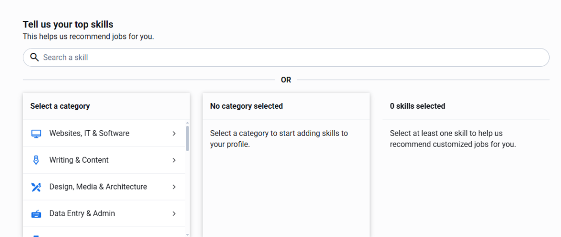
Task: Click the Tell us your top skills heading
Action: pos(68,24)
